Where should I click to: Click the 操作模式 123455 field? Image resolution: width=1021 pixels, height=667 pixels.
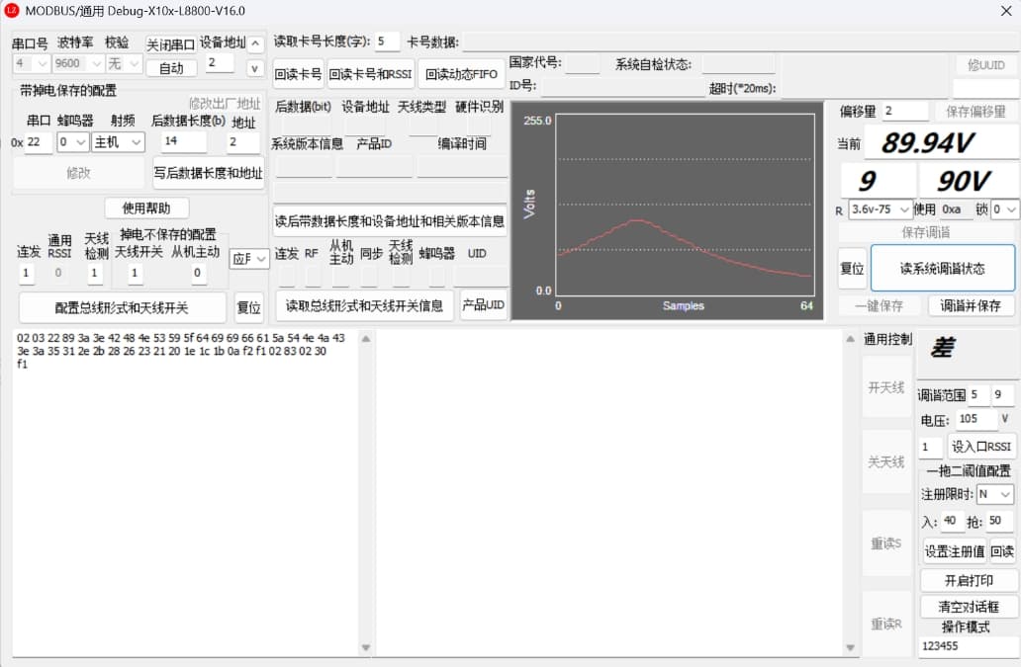969,645
